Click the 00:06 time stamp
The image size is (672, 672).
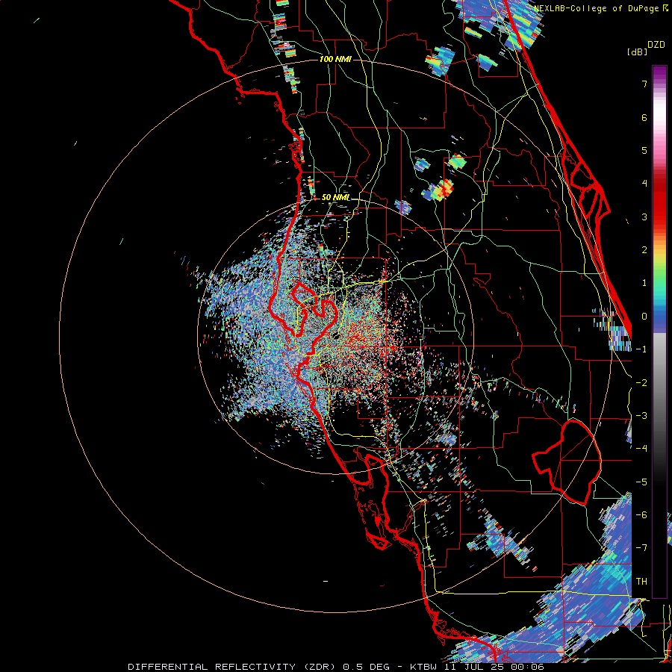coord(527,667)
